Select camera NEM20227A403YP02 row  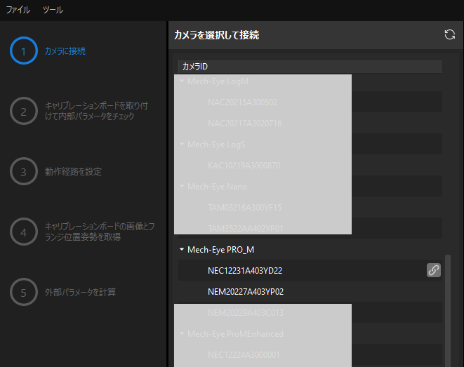coord(310,292)
